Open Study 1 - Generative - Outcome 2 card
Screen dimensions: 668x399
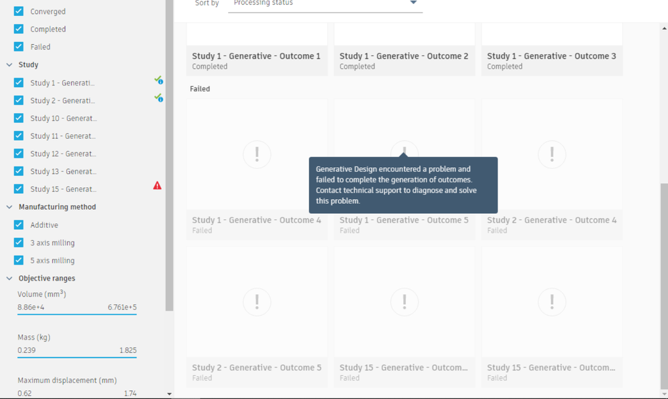tap(405, 49)
